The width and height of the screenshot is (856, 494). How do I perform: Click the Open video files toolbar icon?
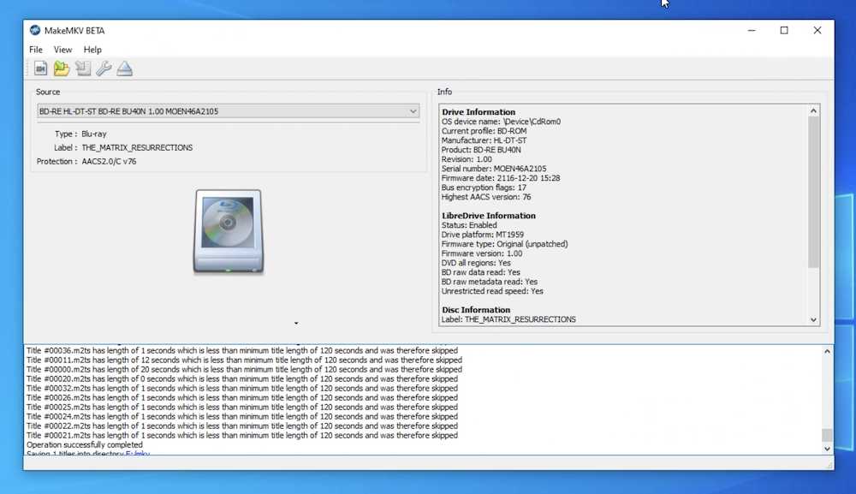tap(40, 68)
